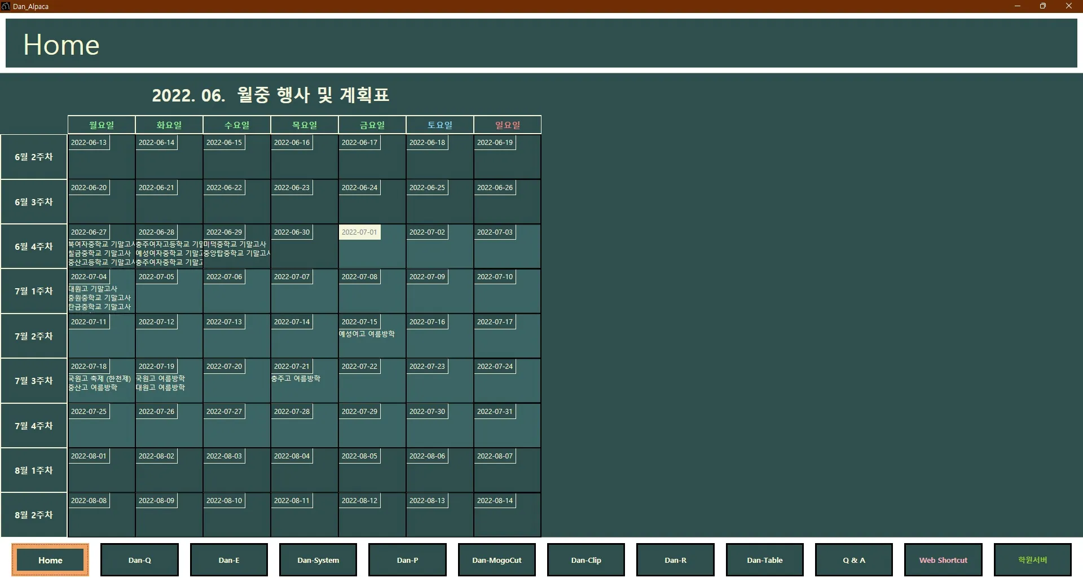Click the Dan_Alpaca app icon in title bar
1083x582 pixels.
6,6
